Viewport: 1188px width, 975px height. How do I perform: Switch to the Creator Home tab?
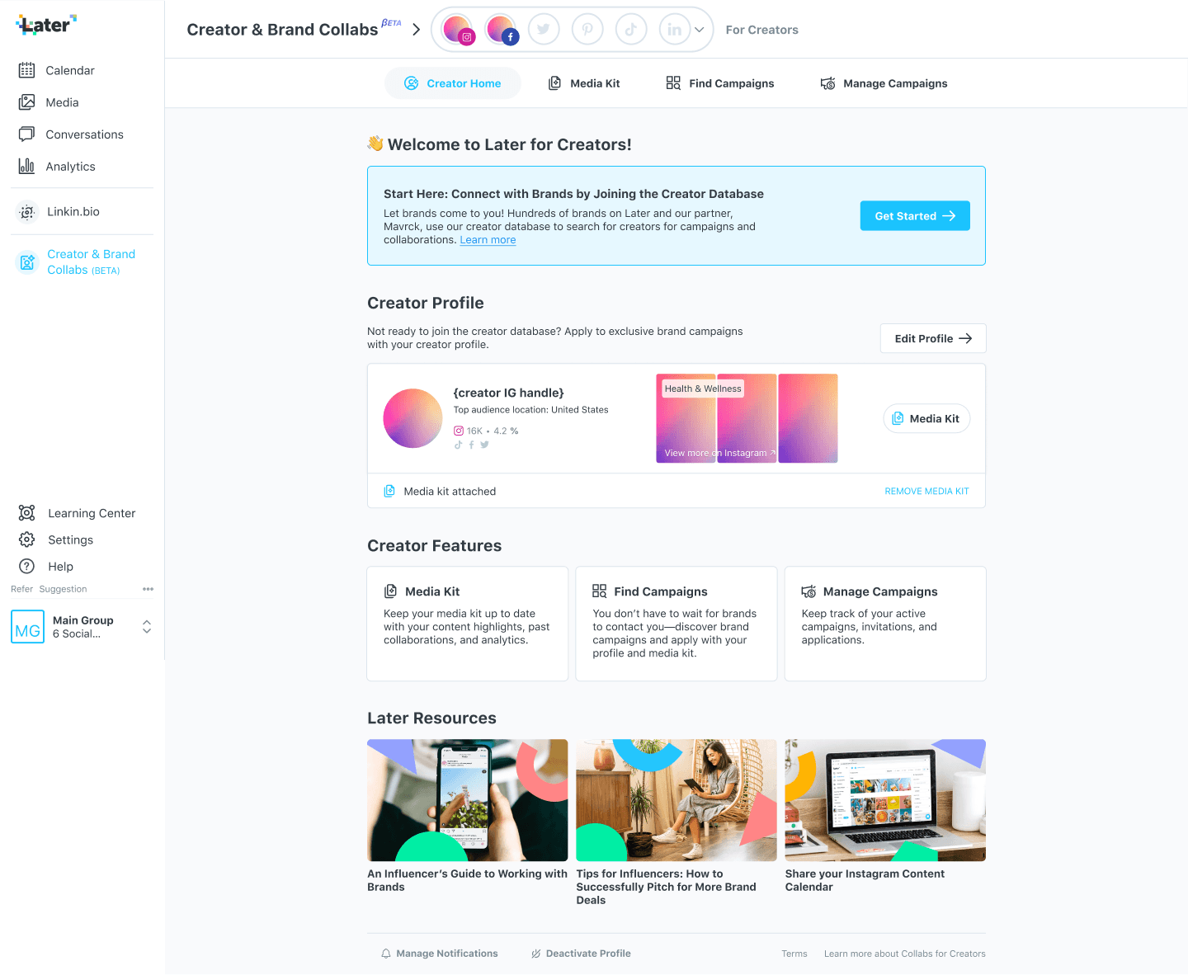pos(453,83)
